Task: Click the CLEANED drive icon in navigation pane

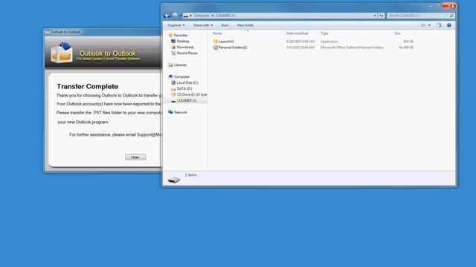Action: [x=173, y=101]
